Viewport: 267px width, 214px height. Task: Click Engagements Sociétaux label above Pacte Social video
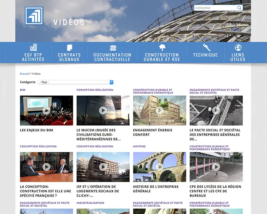tap(214, 91)
